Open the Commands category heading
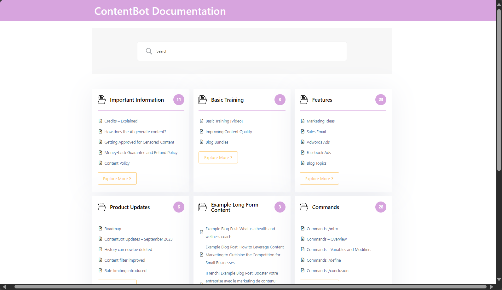Screen dimensions: 502x290 tap(326, 207)
